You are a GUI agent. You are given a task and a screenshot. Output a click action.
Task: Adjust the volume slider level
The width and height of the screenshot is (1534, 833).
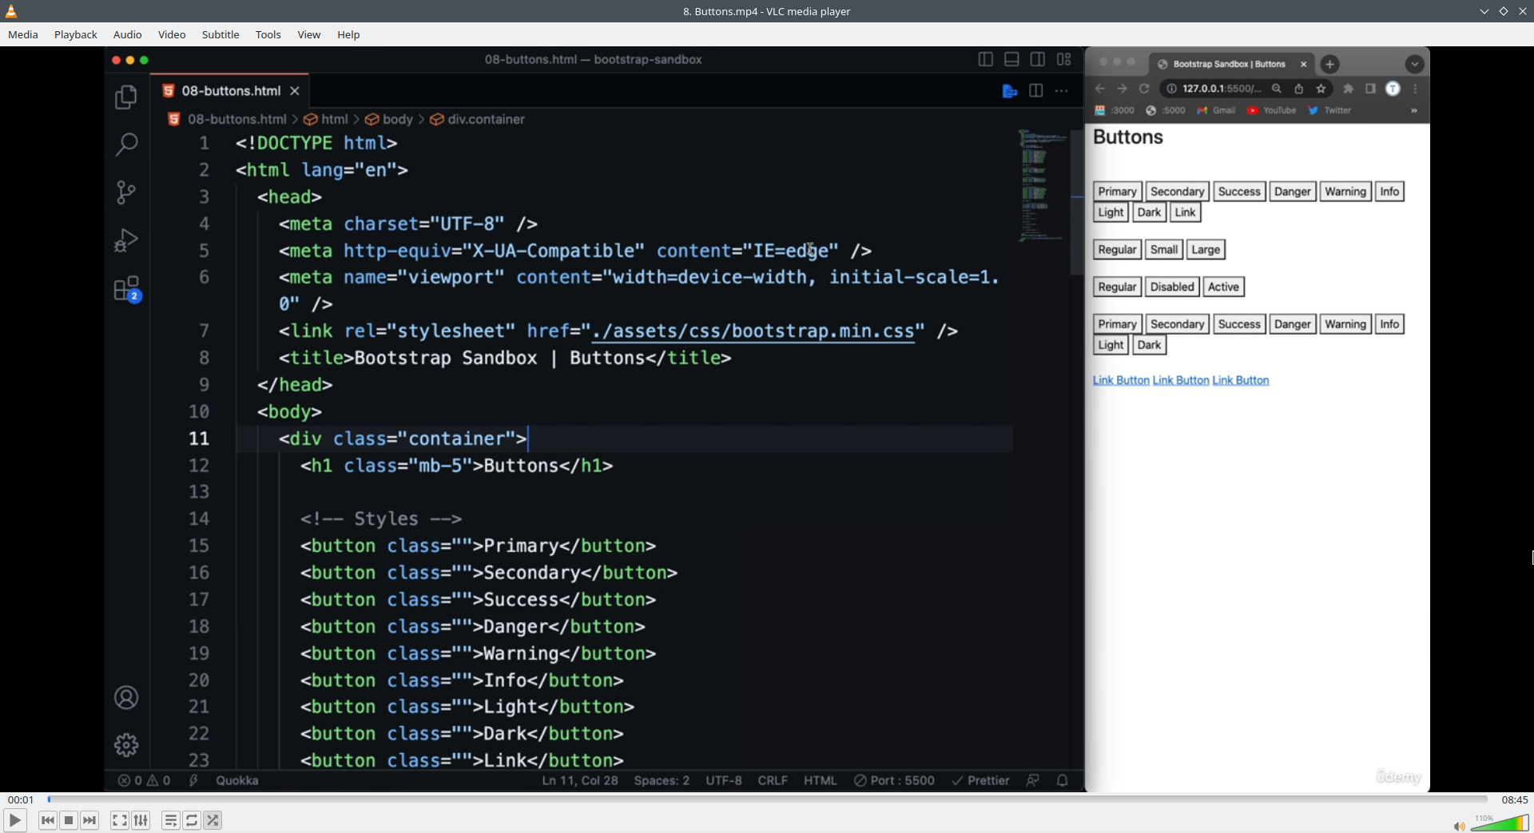(x=1500, y=823)
